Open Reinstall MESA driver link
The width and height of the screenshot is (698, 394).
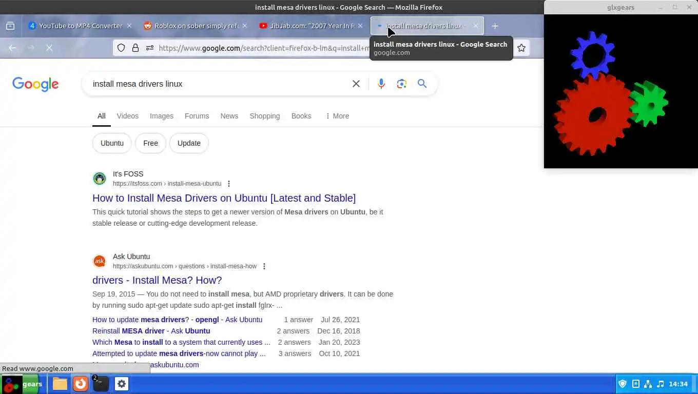(x=151, y=331)
